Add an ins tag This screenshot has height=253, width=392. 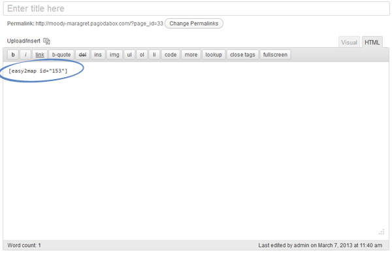pos(98,54)
